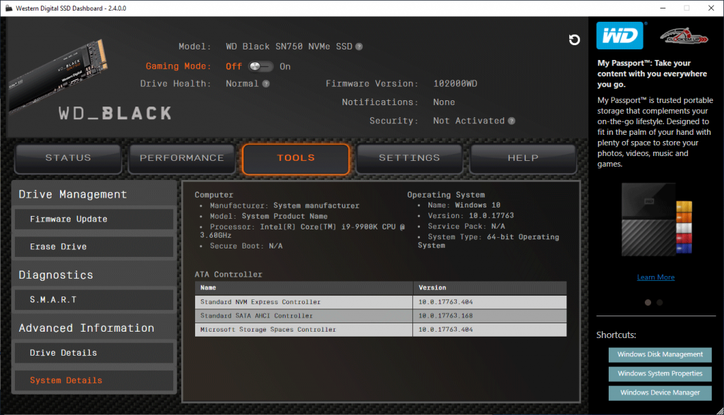Click the WD logo in the ad panel
The image size is (724, 415).
coord(619,35)
